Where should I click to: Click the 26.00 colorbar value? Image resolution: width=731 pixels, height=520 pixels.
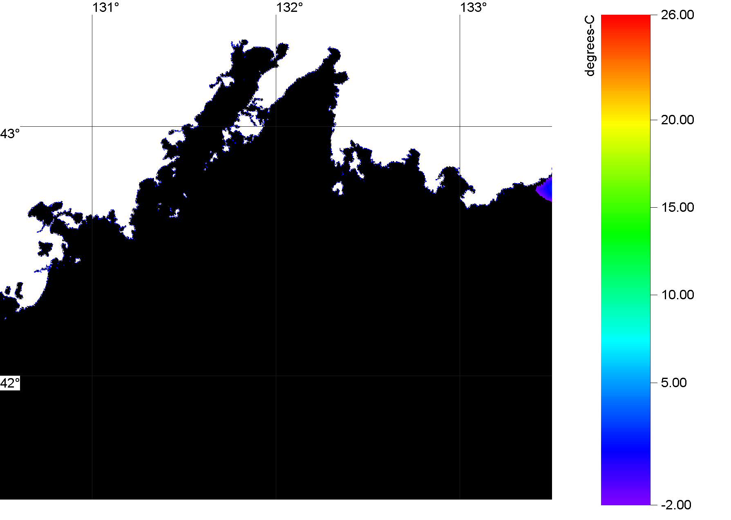677,15
